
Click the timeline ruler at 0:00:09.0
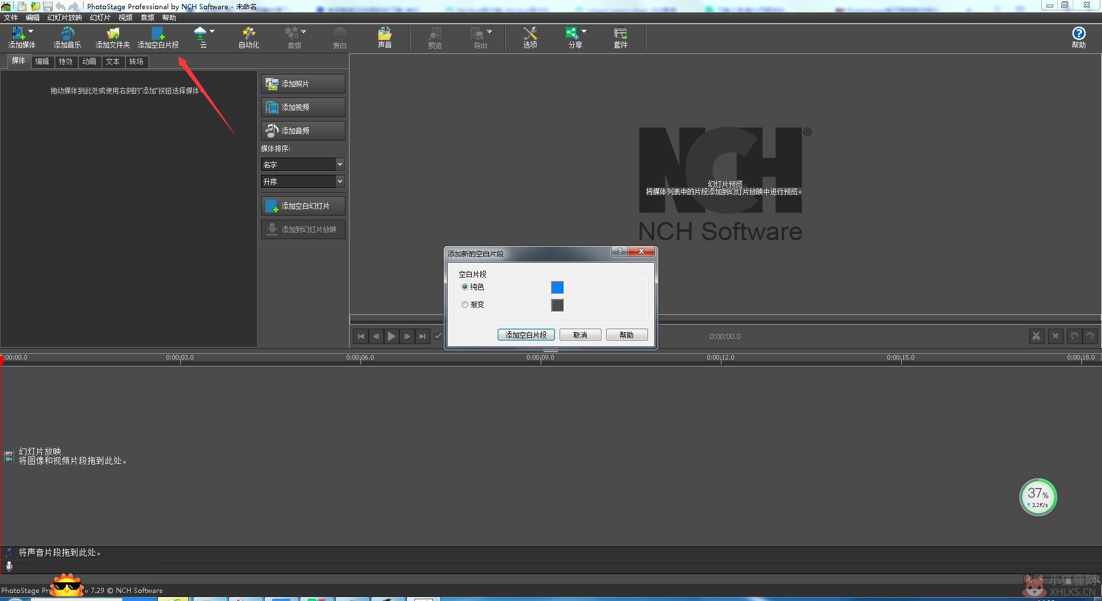[x=540, y=358]
